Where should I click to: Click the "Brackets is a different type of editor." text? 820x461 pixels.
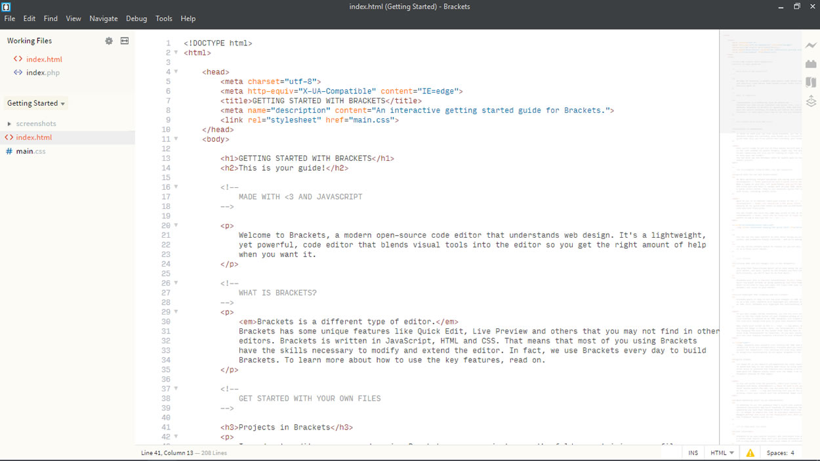pyautogui.click(x=346, y=322)
